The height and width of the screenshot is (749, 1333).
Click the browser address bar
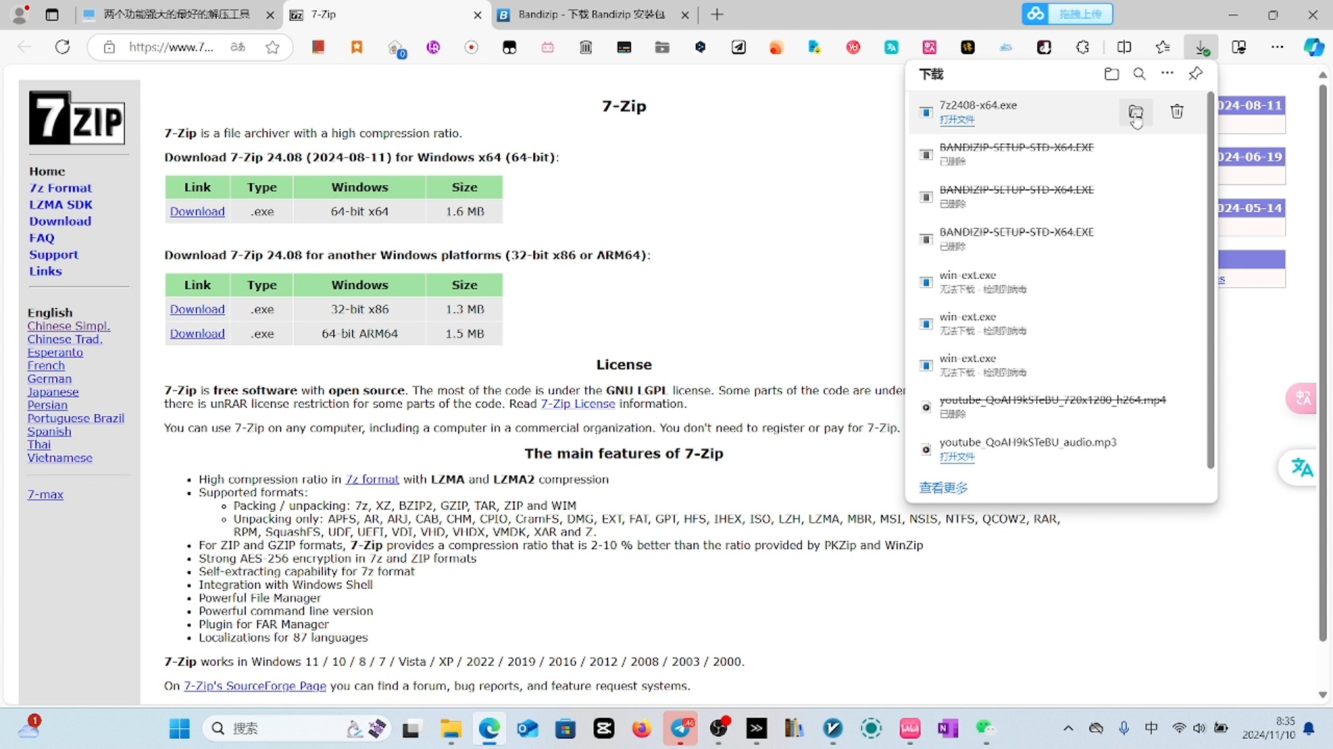(171, 47)
